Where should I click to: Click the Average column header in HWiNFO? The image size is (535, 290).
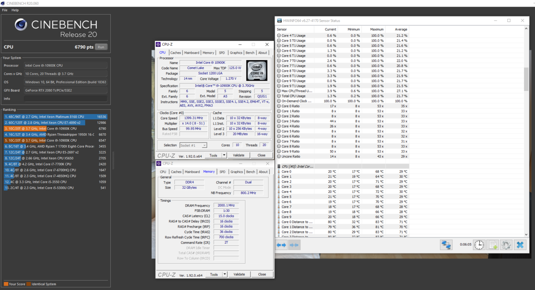(x=401, y=29)
